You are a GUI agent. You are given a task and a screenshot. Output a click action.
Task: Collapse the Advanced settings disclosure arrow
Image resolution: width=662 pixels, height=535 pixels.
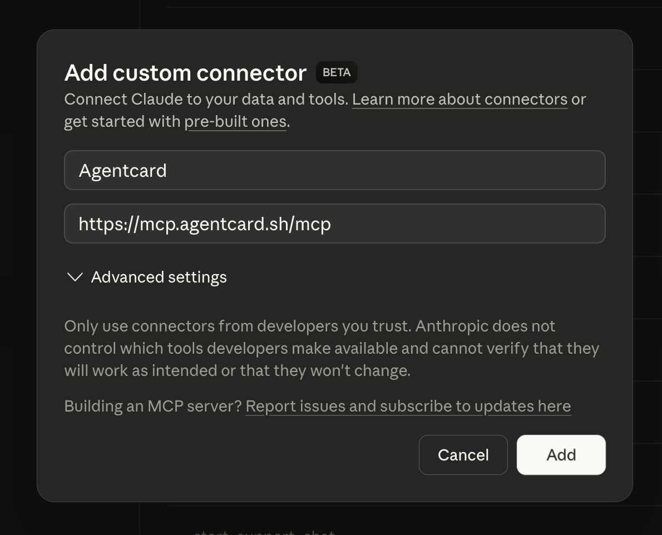pos(75,277)
